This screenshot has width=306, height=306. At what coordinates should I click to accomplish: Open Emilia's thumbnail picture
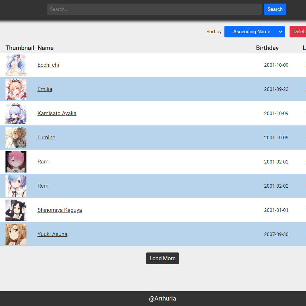pyautogui.click(x=16, y=89)
